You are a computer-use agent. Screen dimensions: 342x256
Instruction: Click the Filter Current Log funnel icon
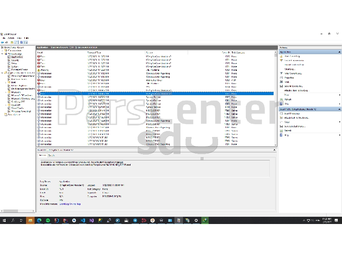pos(281,73)
